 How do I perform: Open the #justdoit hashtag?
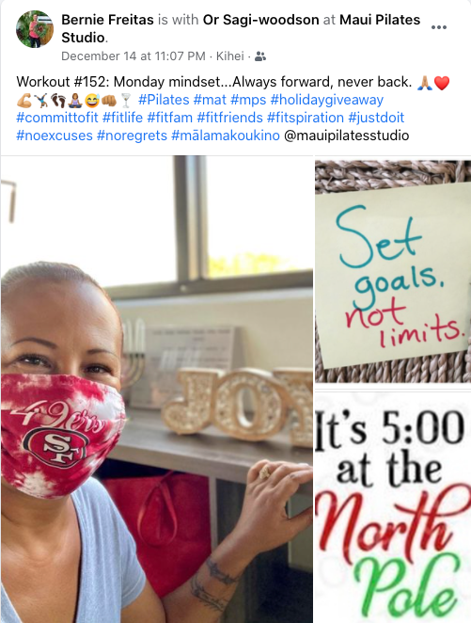(x=376, y=118)
